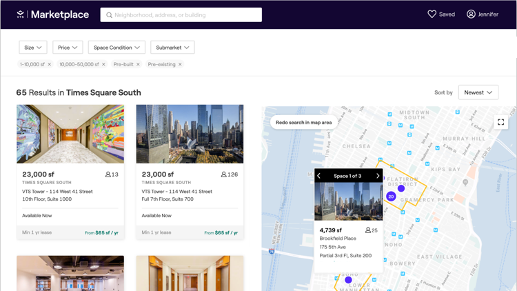Click 4,739 sf in map popup
The height and width of the screenshot is (291, 517).
[331, 230]
